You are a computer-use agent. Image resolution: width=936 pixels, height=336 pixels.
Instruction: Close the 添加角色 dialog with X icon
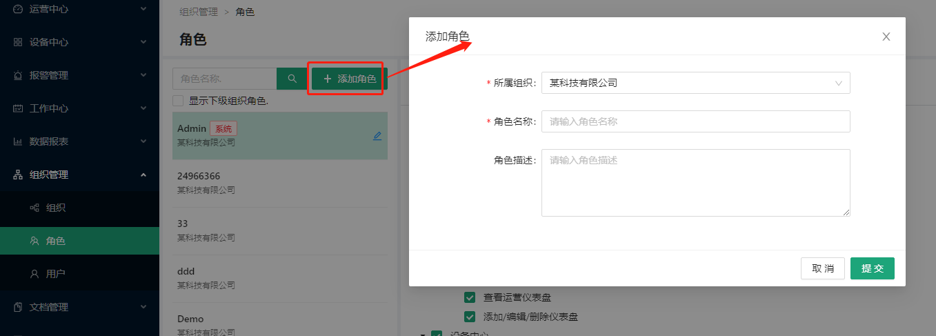pyautogui.click(x=886, y=37)
